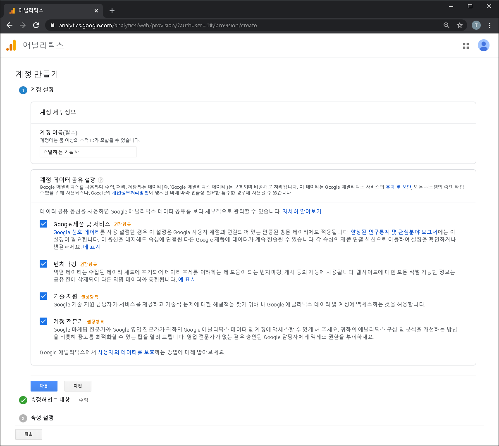Uncheck Google 제품 및 서비스 checkbox
499x446 pixels.
[x=43, y=224]
